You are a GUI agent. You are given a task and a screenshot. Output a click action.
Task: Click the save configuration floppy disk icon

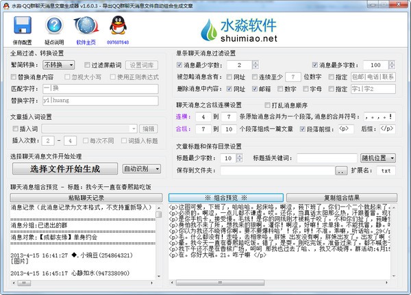(23, 26)
